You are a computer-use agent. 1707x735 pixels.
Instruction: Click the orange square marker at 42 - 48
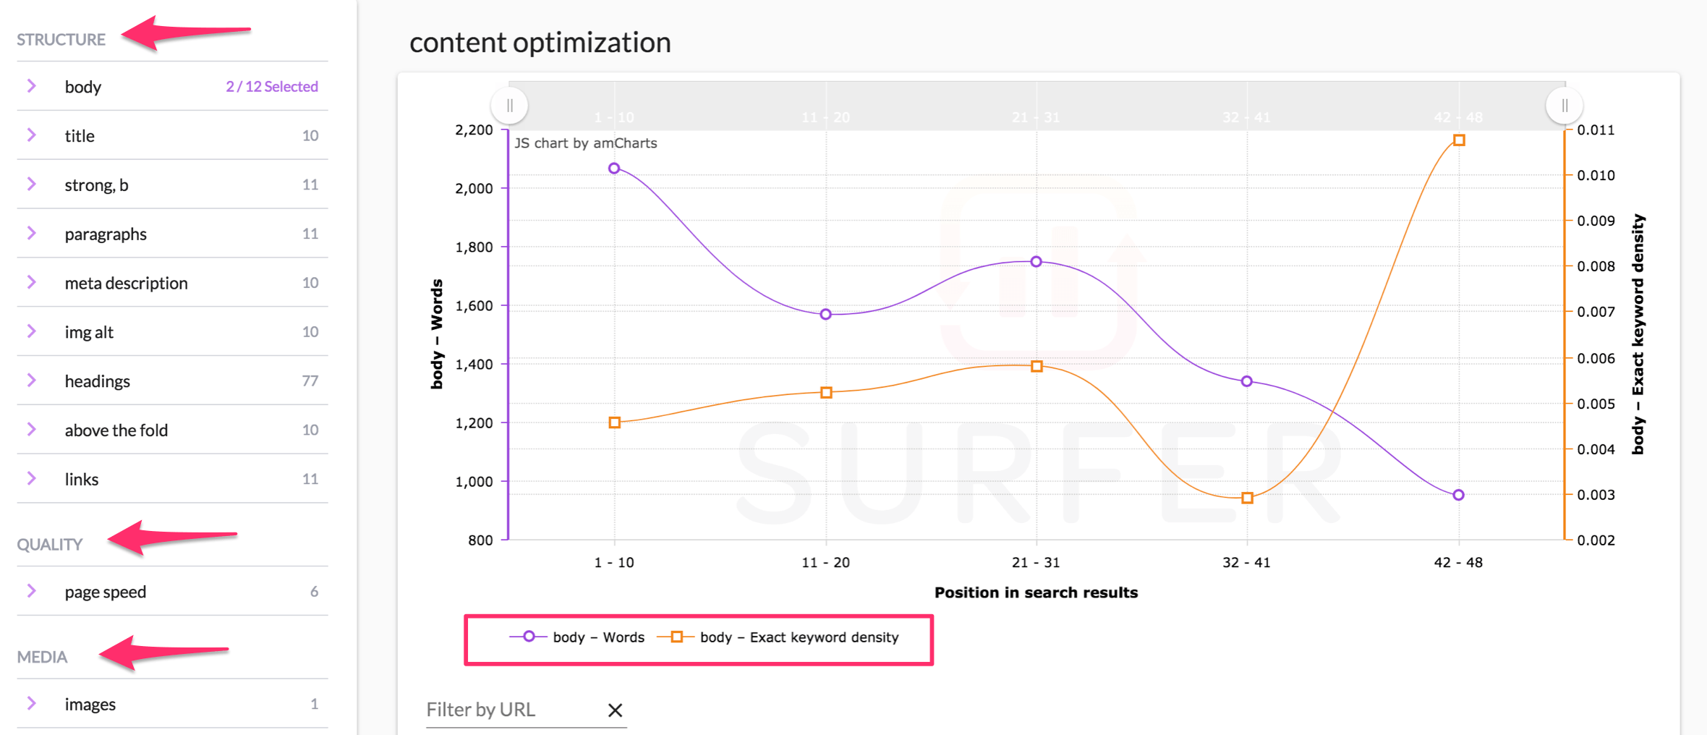[1459, 140]
